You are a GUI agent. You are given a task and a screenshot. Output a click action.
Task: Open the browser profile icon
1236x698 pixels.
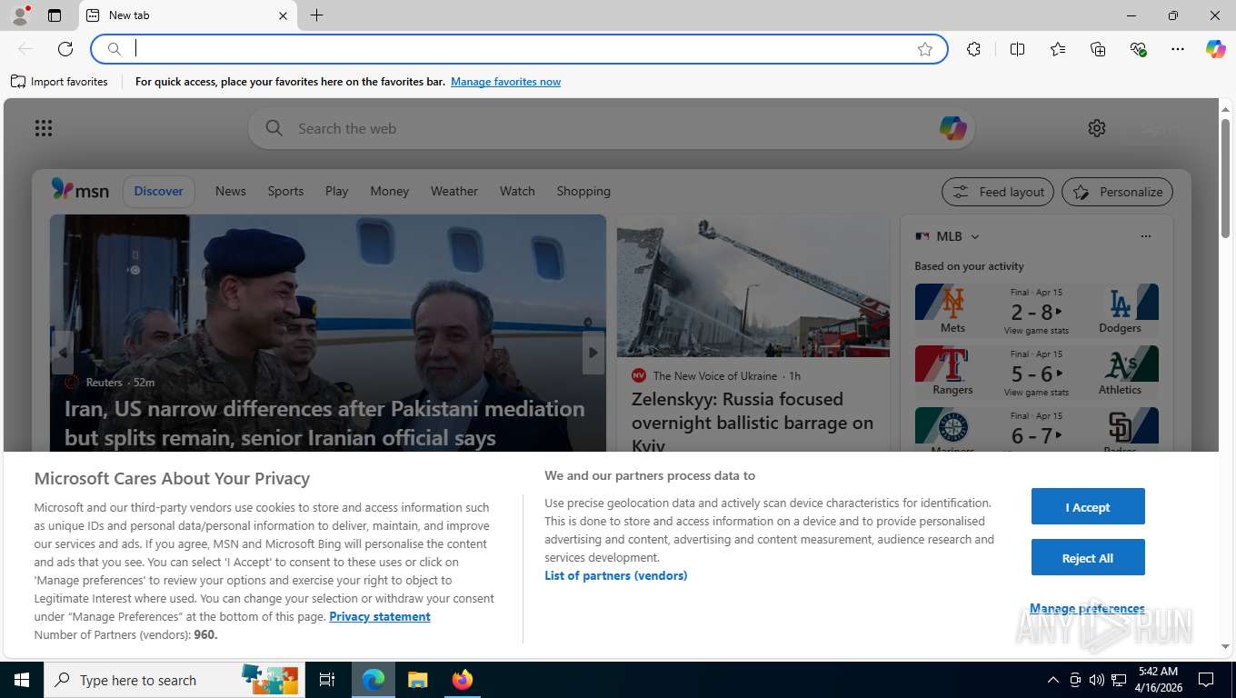20,15
